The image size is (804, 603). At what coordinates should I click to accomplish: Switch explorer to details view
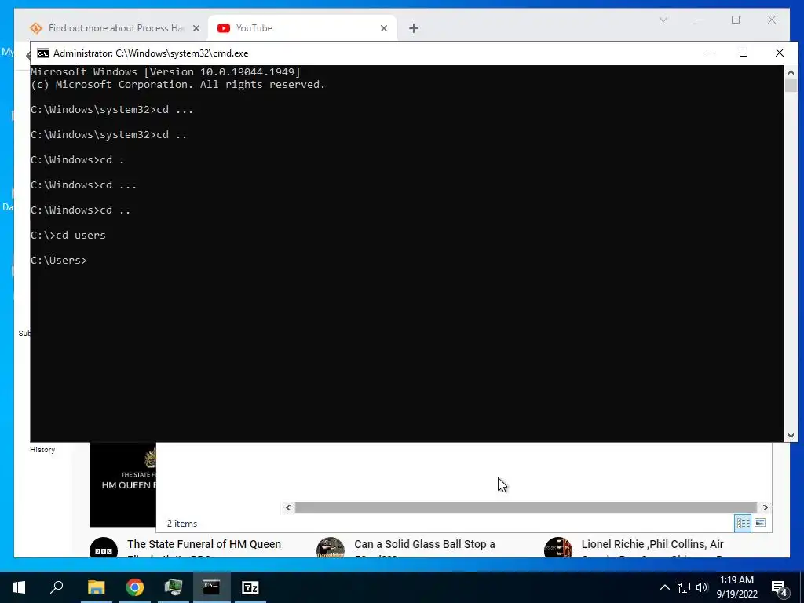(743, 523)
